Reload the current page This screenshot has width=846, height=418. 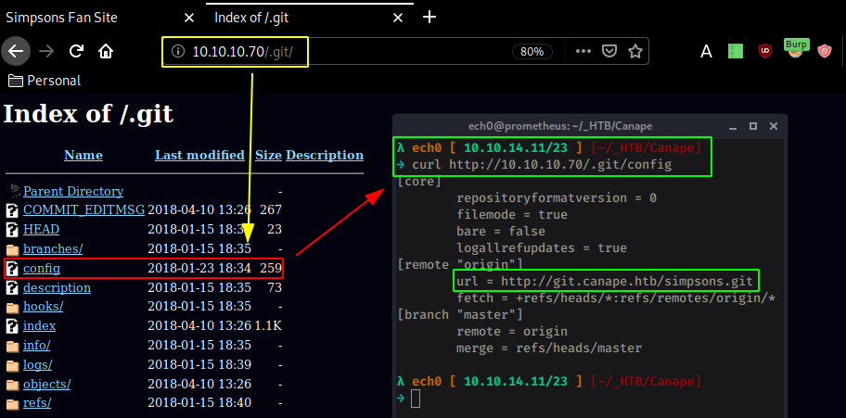[77, 51]
